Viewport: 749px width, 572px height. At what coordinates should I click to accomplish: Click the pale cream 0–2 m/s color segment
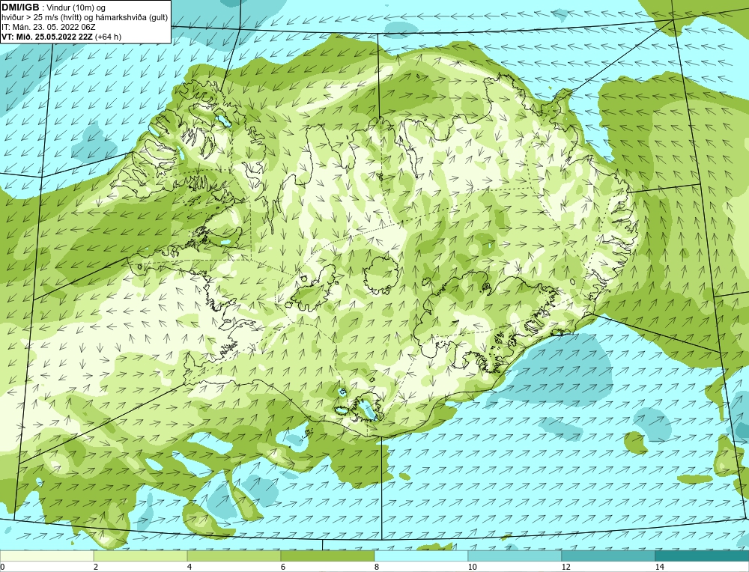[46, 556]
